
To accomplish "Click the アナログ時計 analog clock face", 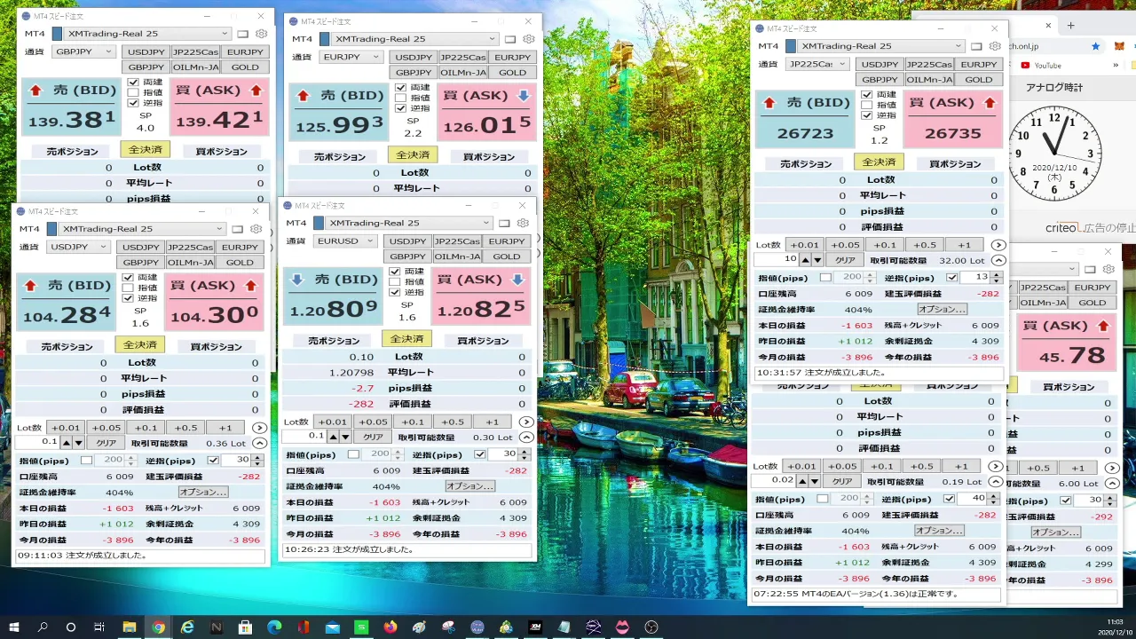I will coord(1055,153).
